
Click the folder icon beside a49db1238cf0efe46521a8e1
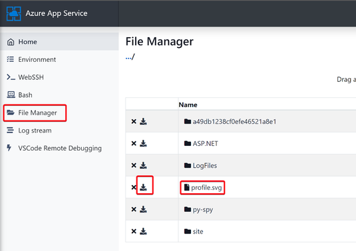tap(188, 121)
